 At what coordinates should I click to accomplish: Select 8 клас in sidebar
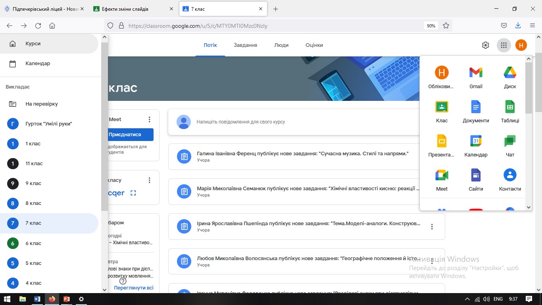pos(49,203)
